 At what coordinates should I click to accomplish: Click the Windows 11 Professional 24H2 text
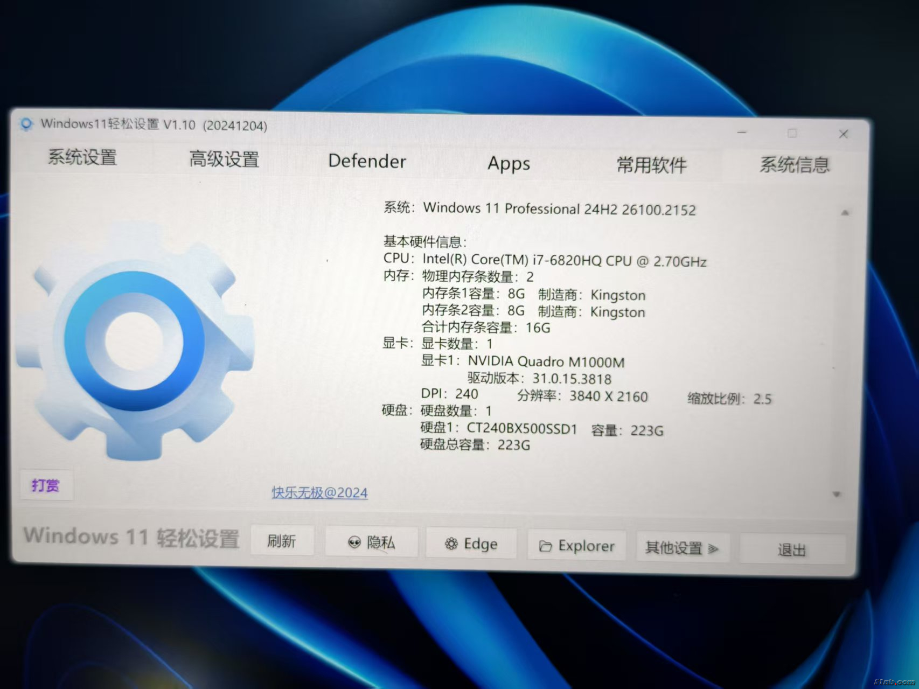pos(559,209)
